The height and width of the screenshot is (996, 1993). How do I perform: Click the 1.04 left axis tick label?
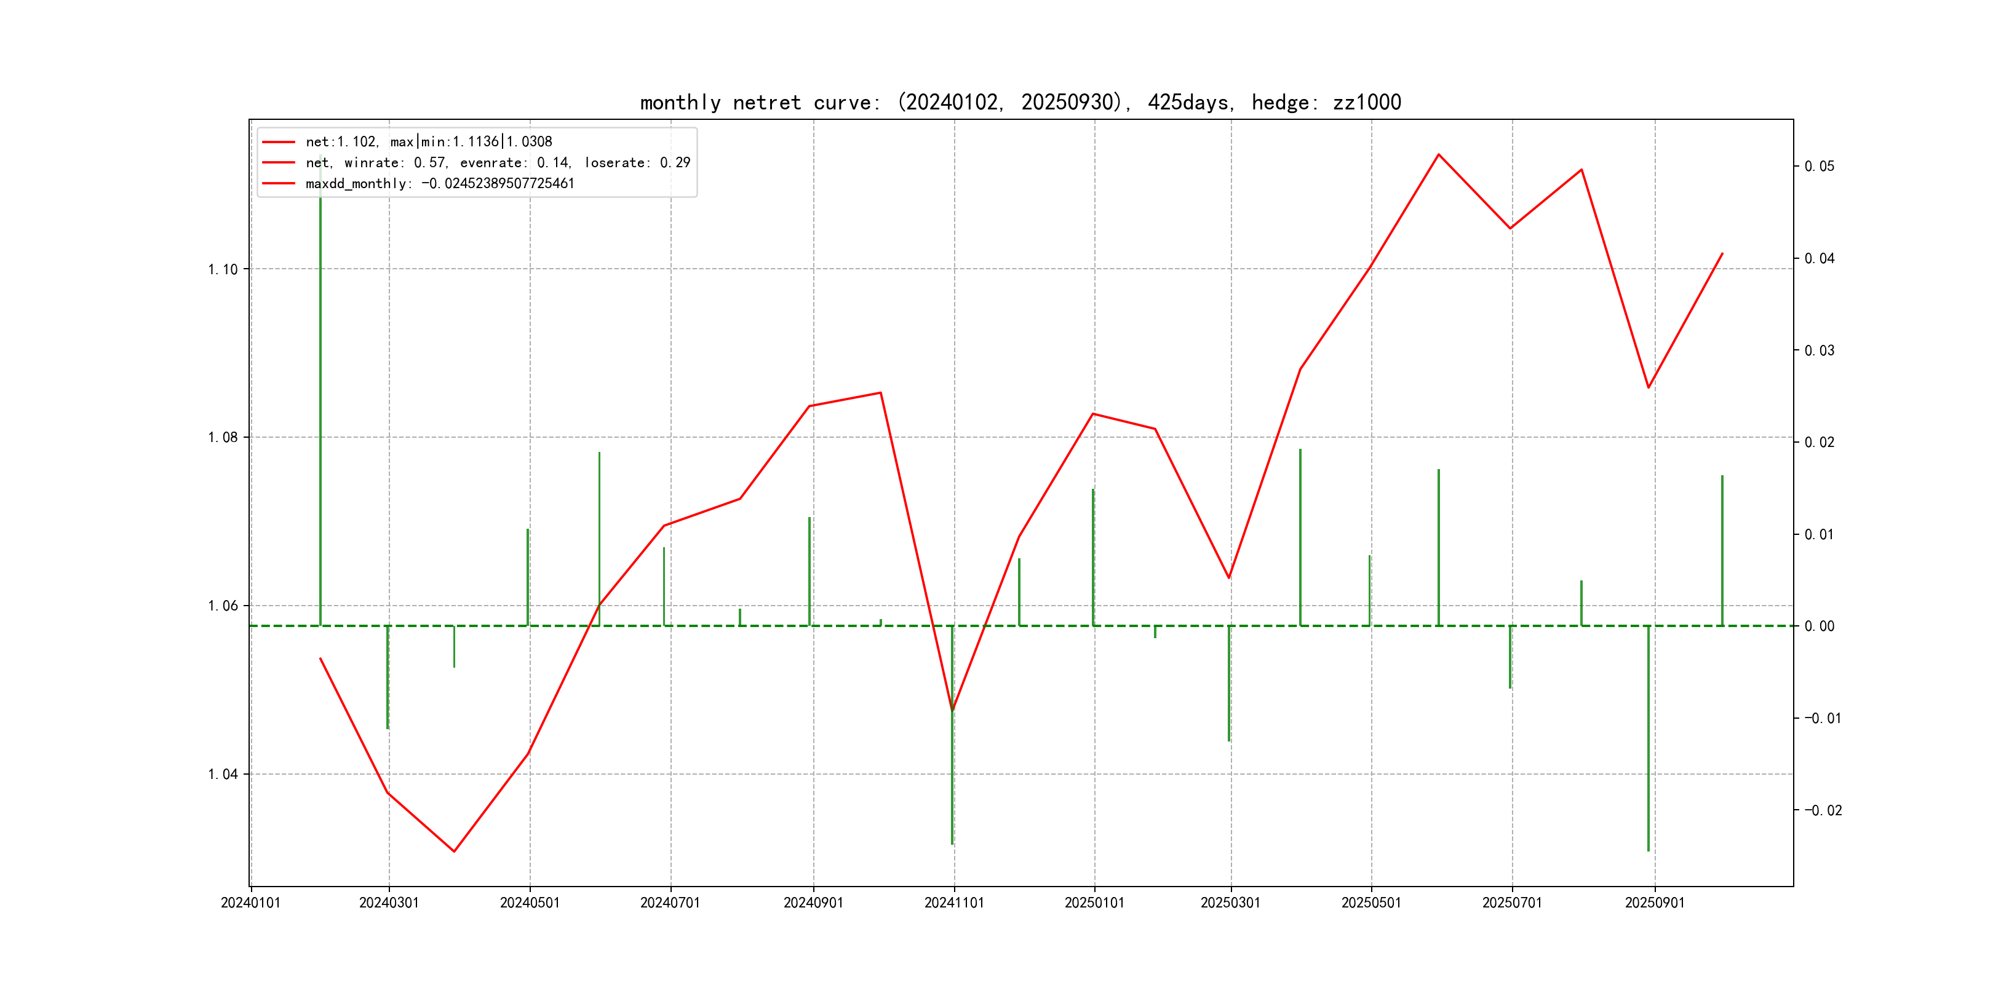tap(223, 774)
